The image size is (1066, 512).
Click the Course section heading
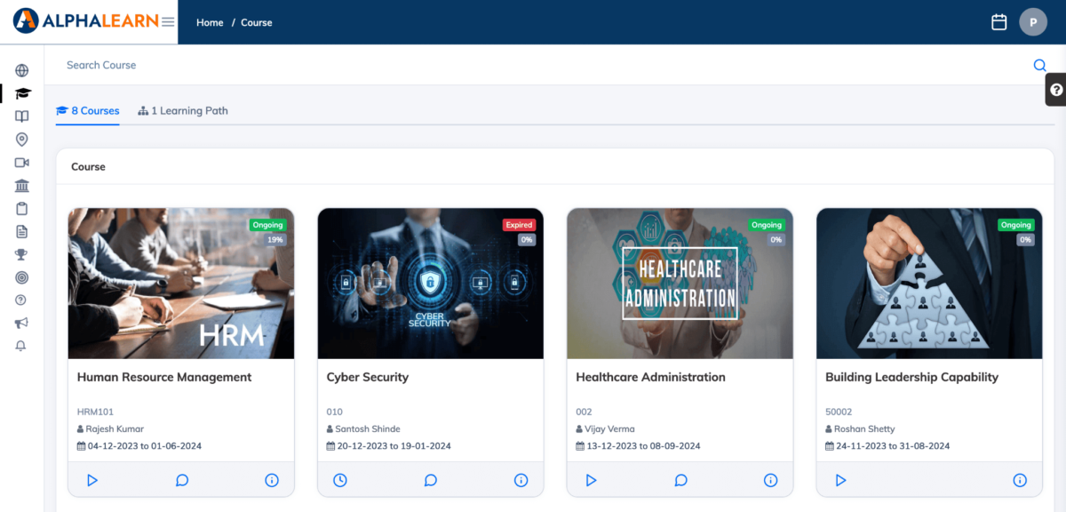coord(88,166)
